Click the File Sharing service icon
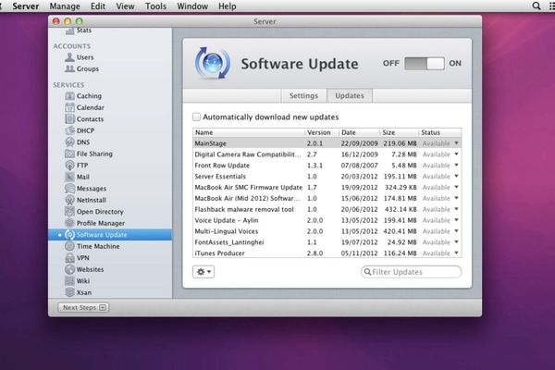Screen dimensions: 555x370 click(69, 154)
